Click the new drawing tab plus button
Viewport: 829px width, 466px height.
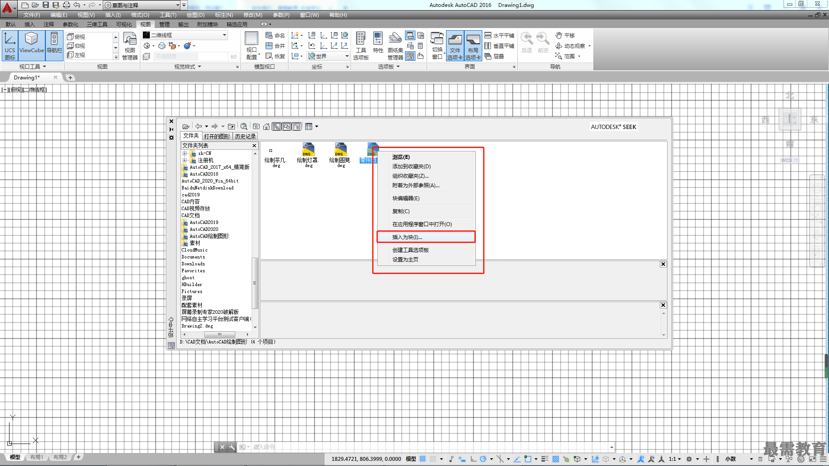coord(70,78)
